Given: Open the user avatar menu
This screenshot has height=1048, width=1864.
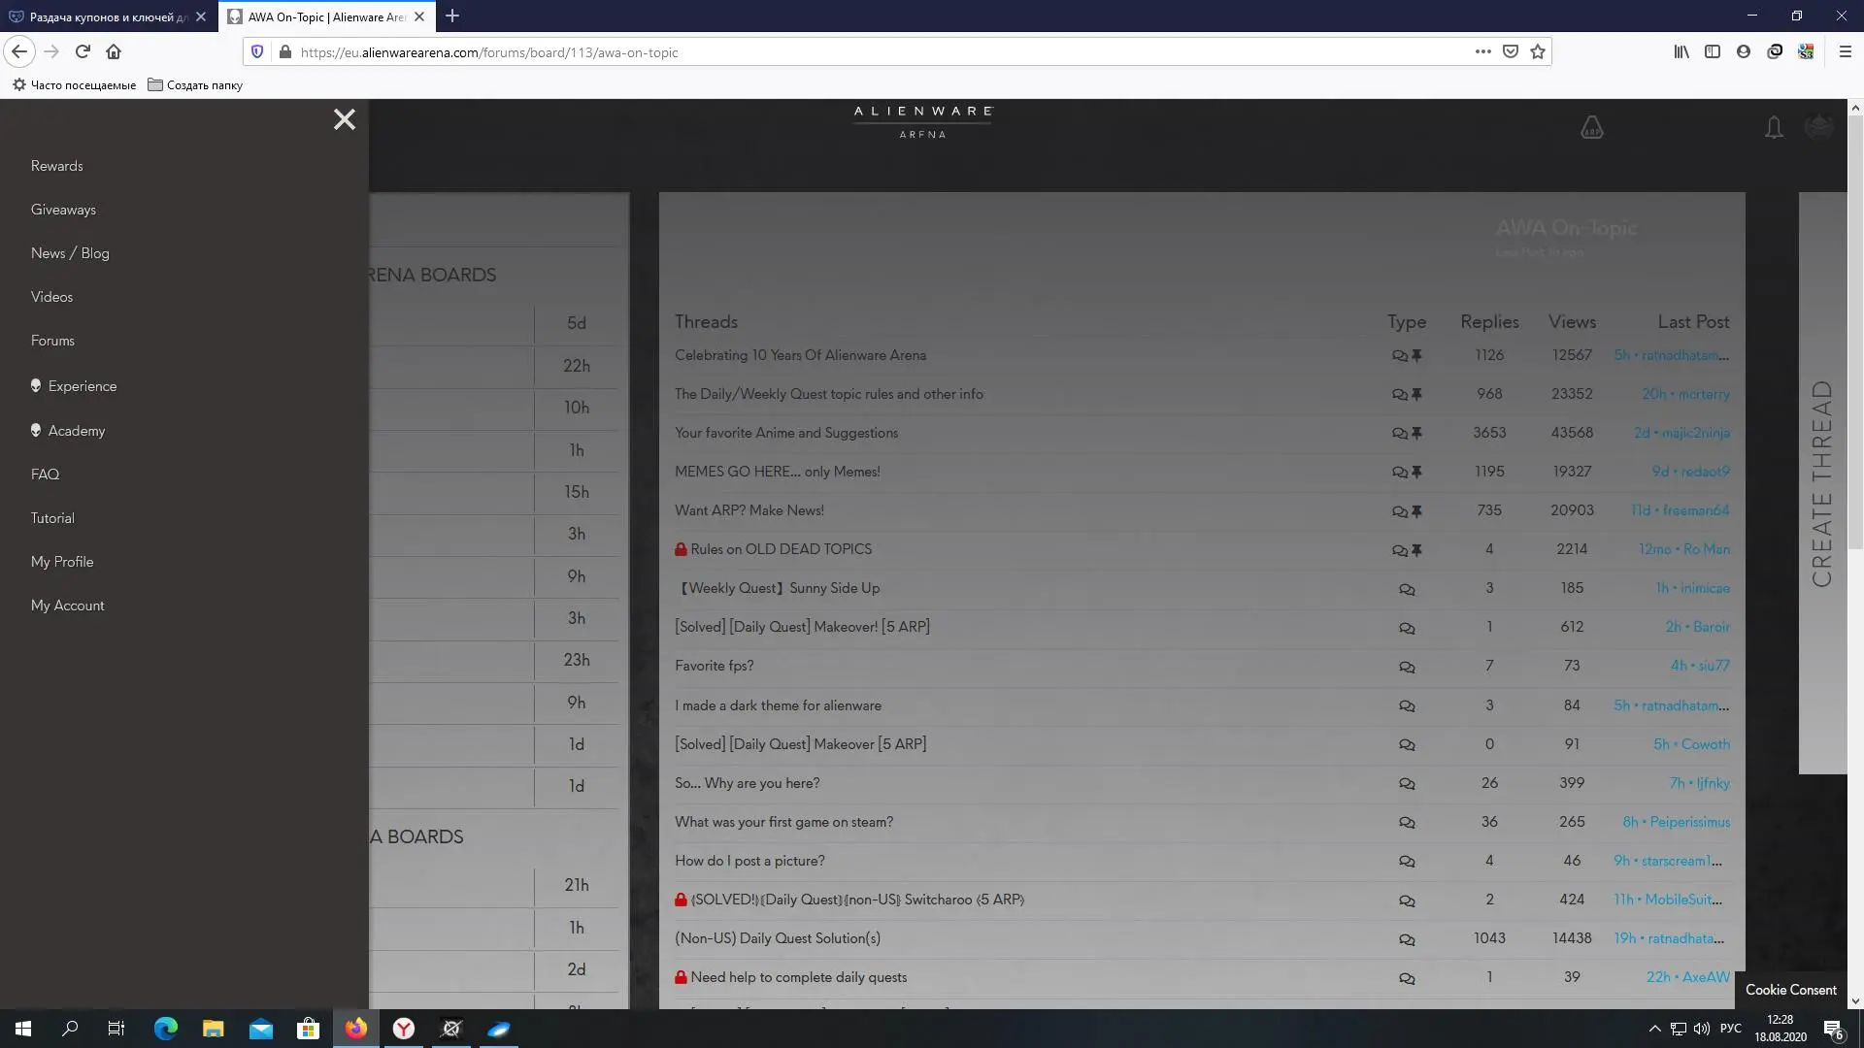Looking at the screenshot, I should click(1818, 127).
